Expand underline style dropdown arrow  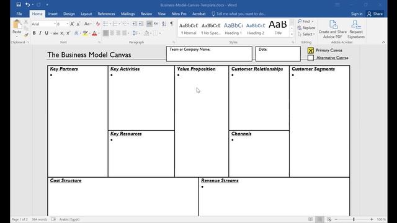click(x=51, y=33)
